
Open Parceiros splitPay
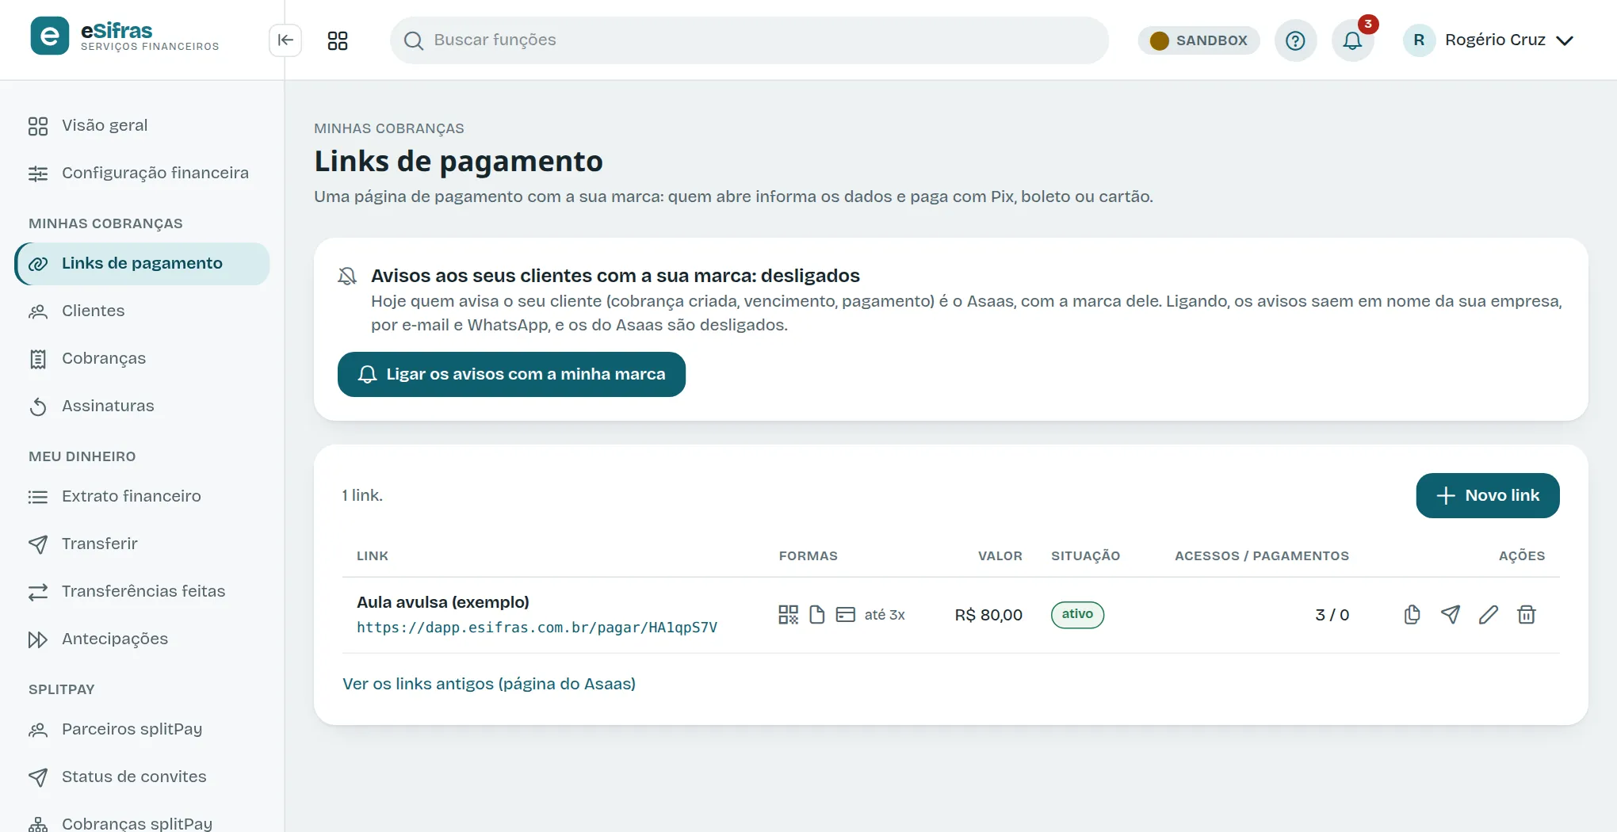[142, 729]
